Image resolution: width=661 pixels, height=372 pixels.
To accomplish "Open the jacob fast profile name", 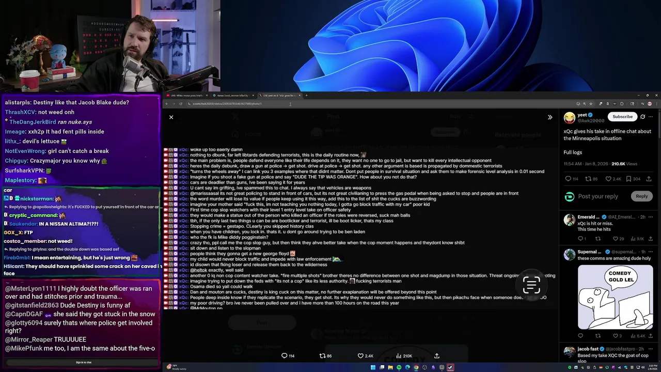I will click(x=588, y=349).
